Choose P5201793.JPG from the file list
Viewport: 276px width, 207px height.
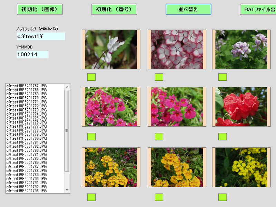26,190
